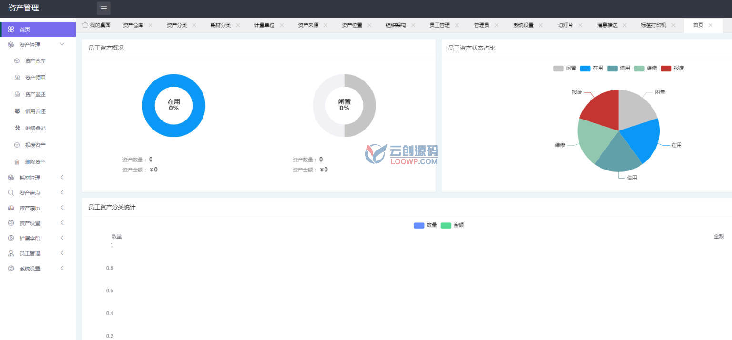Click the 系统设置 gear icon in the sidebar
The width and height of the screenshot is (732, 340).
(x=11, y=269)
